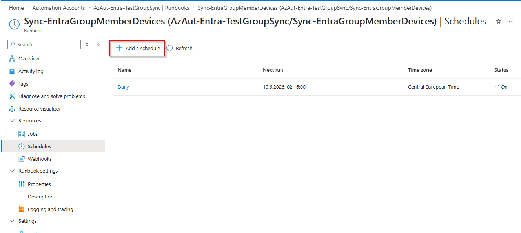Click the purple Tags icon
This screenshot has width=521, height=233.
[x=12, y=84]
